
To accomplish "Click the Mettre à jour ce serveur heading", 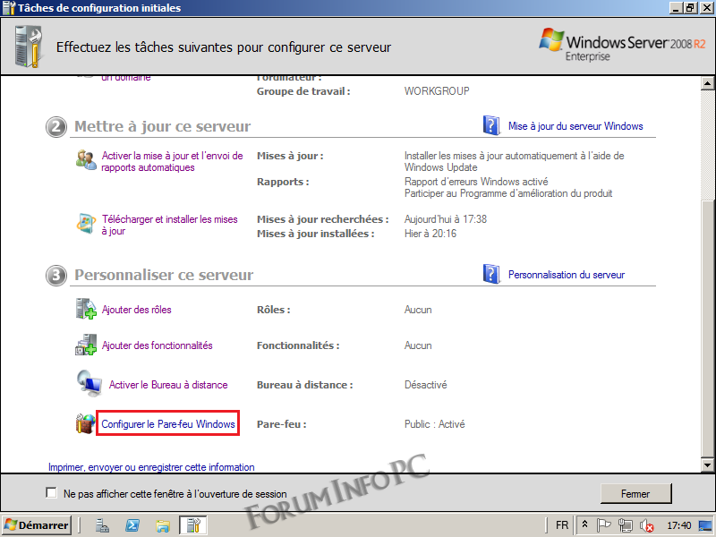I will (x=162, y=126).
